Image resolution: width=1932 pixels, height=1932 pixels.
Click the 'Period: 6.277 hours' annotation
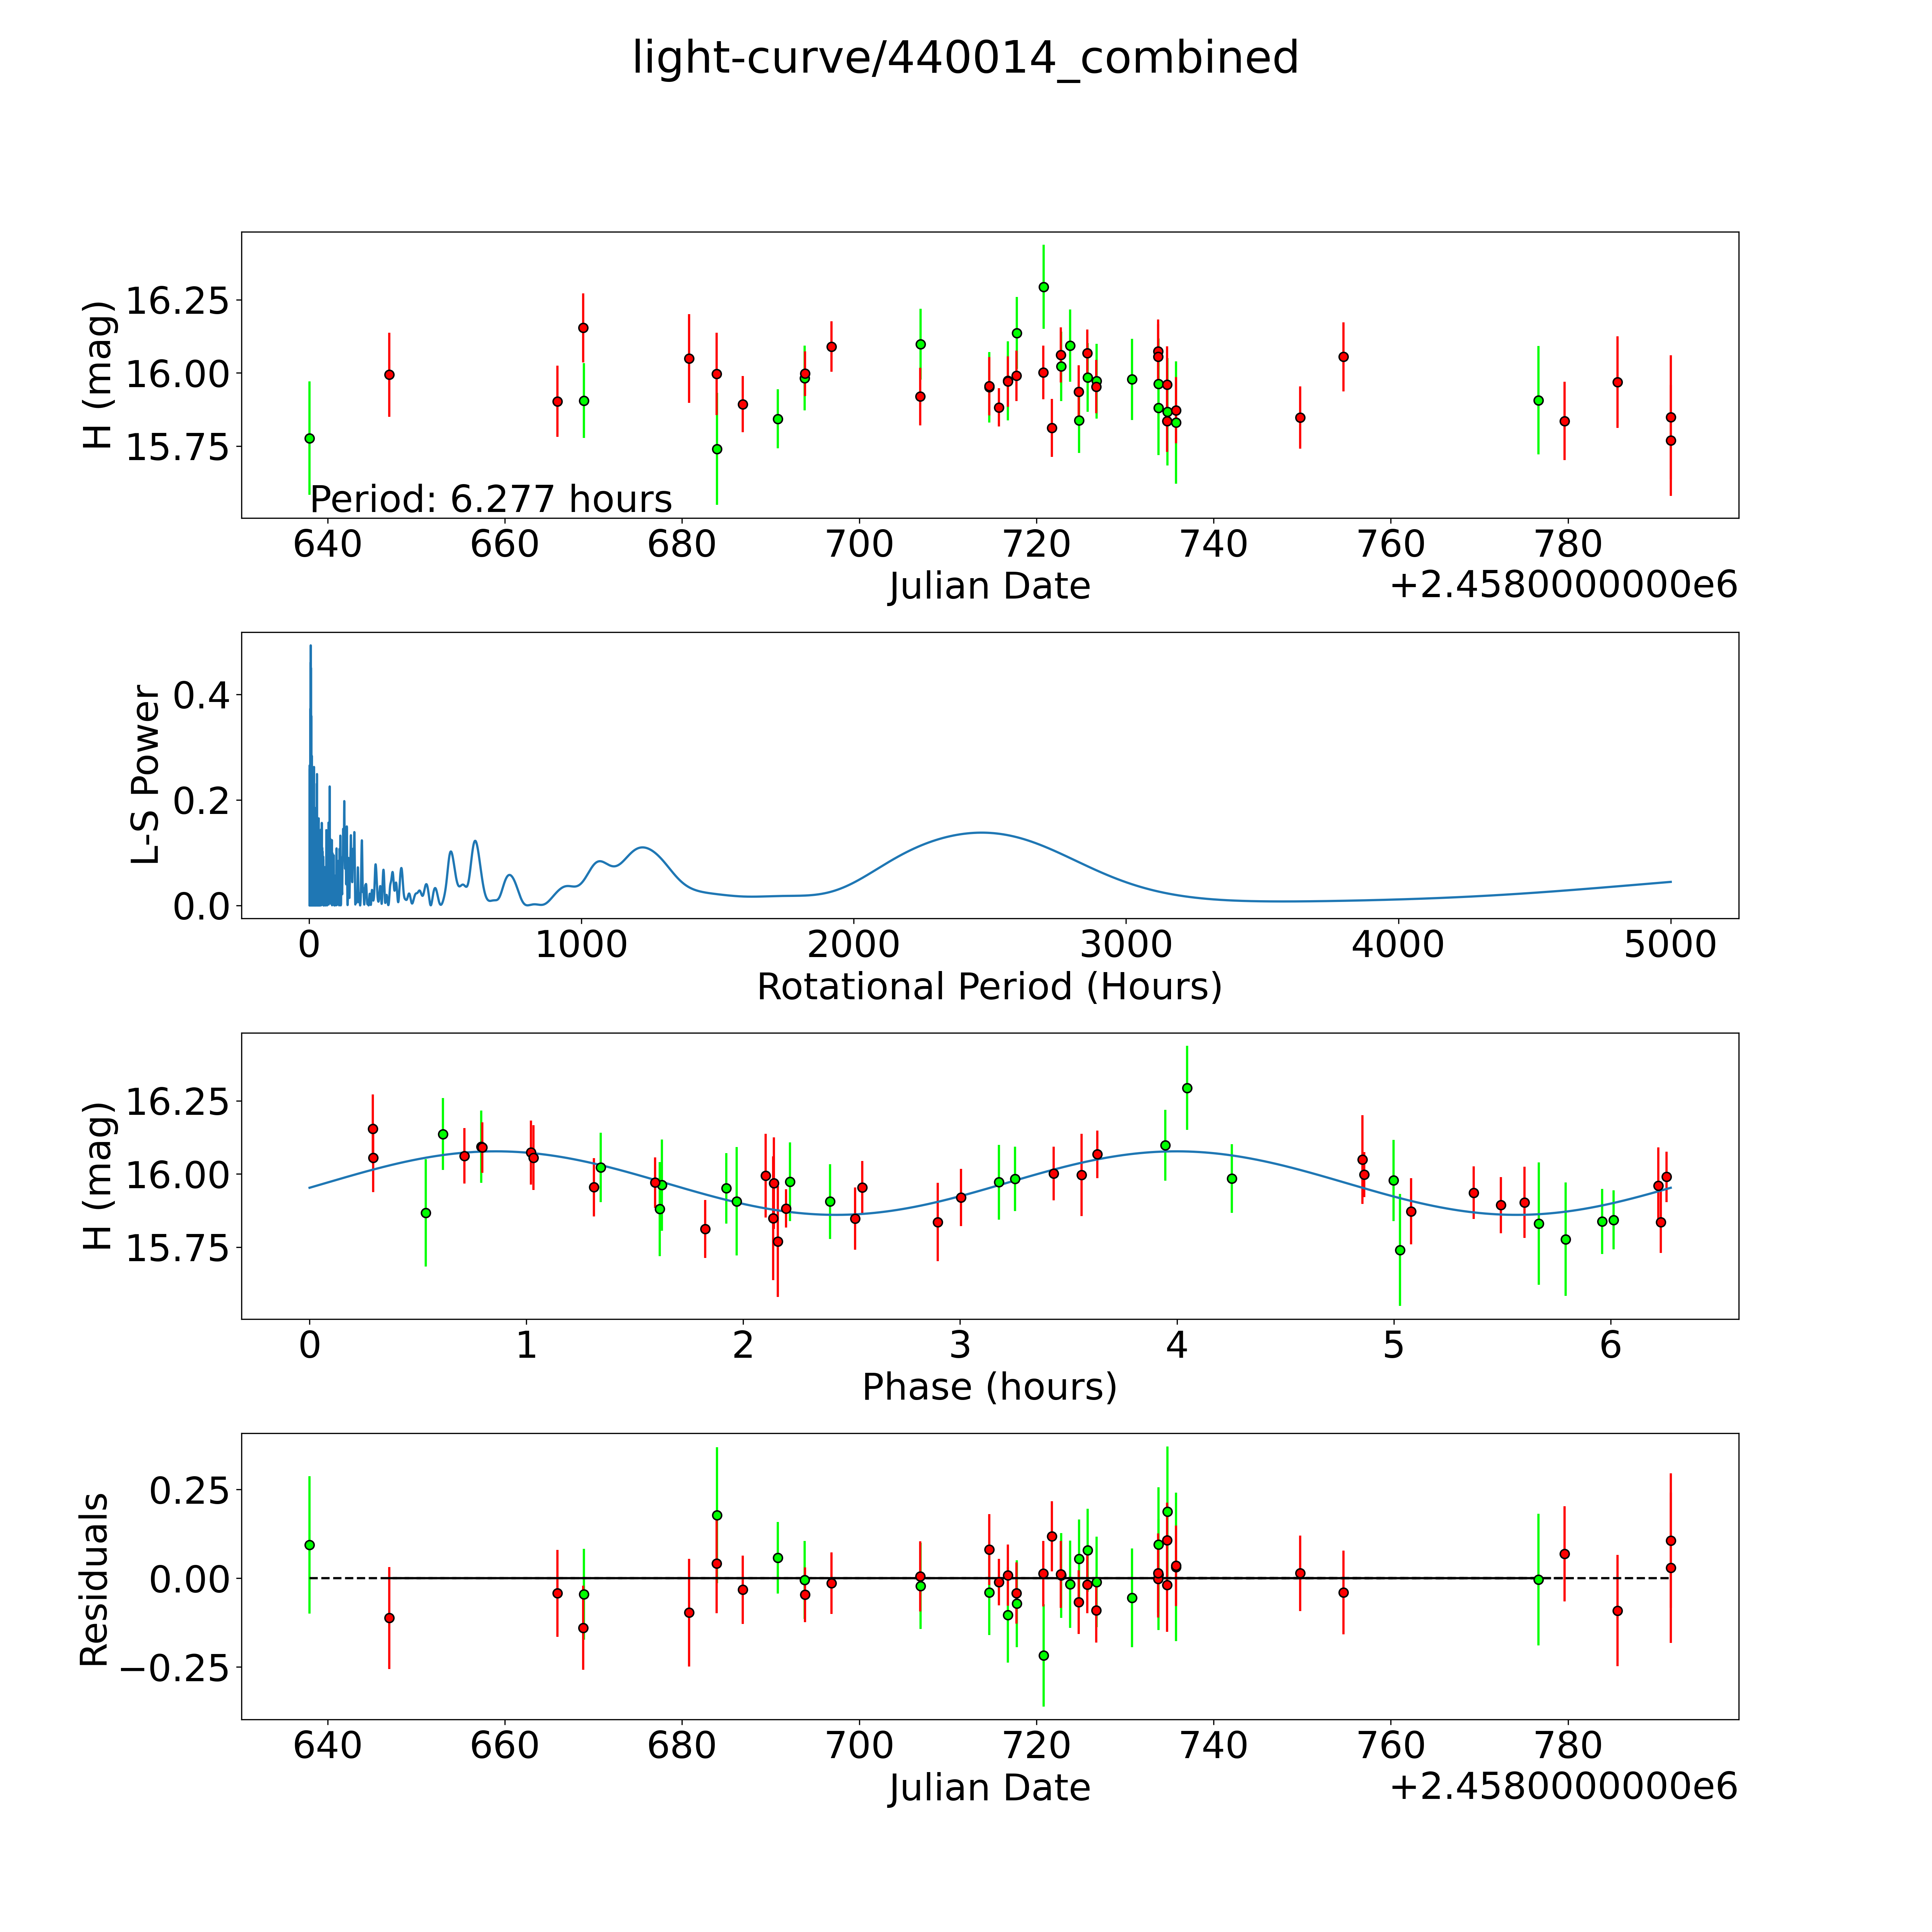pos(491,498)
